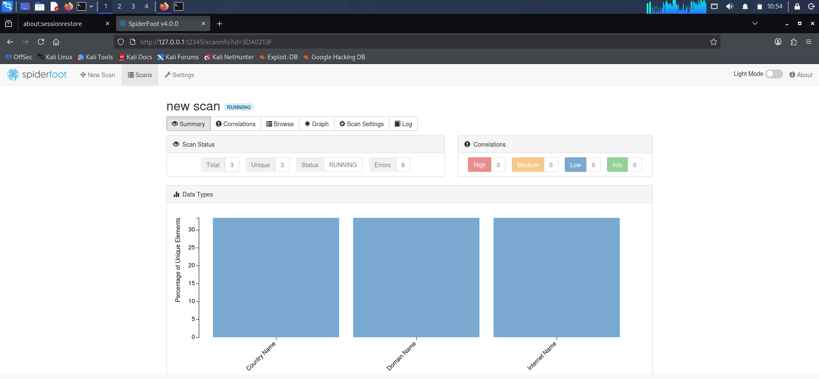Click the High correlations badge
This screenshot has height=379, width=819.
487,165
